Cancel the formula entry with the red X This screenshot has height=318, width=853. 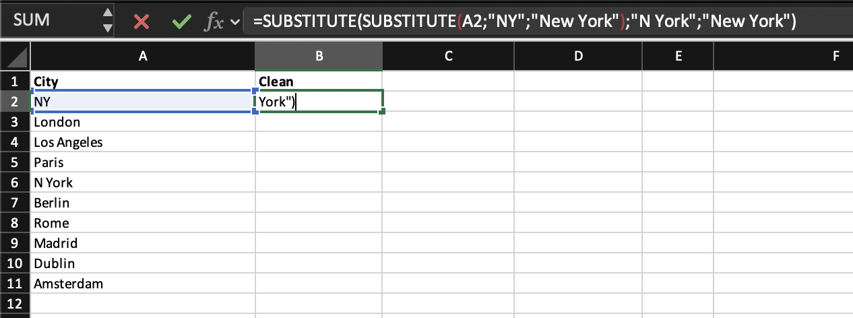pos(141,22)
